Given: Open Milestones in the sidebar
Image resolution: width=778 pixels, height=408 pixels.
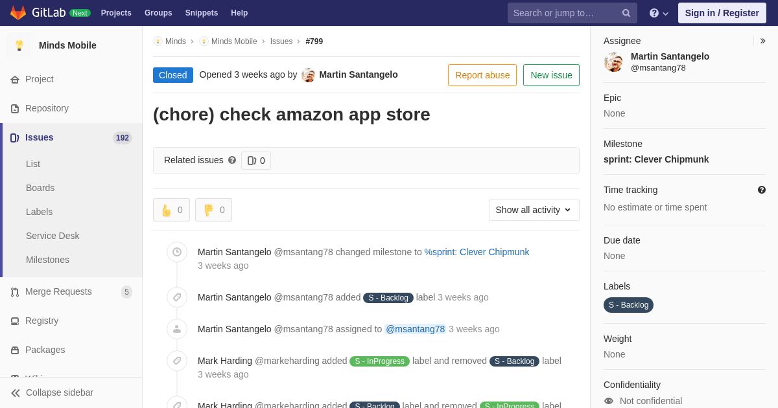Looking at the screenshot, I should [x=47, y=260].
